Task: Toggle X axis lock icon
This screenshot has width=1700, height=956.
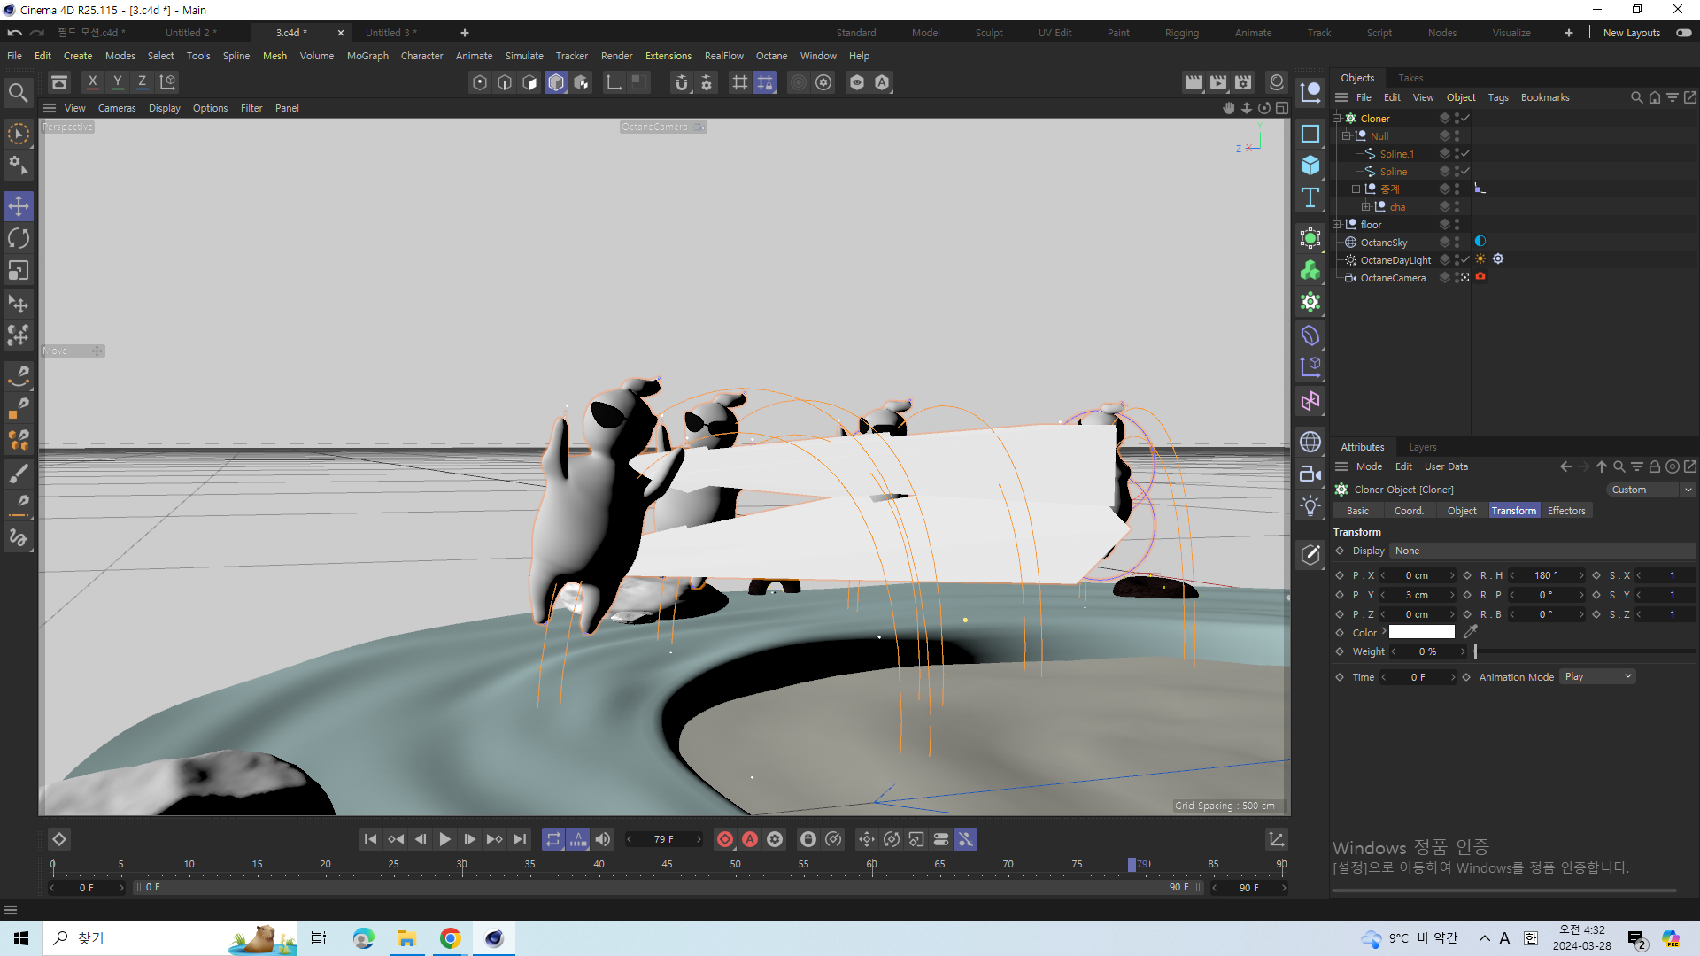Action: click(x=92, y=82)
